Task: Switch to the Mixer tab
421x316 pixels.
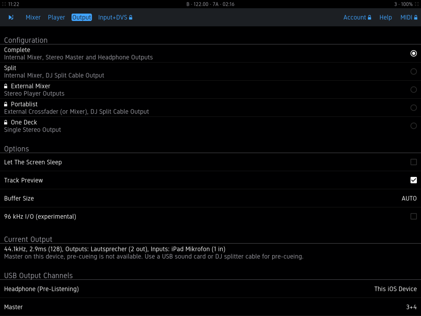Action: (33, 17)
